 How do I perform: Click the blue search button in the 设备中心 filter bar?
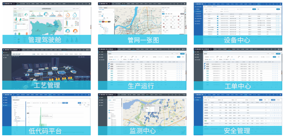tap(254, 9)
